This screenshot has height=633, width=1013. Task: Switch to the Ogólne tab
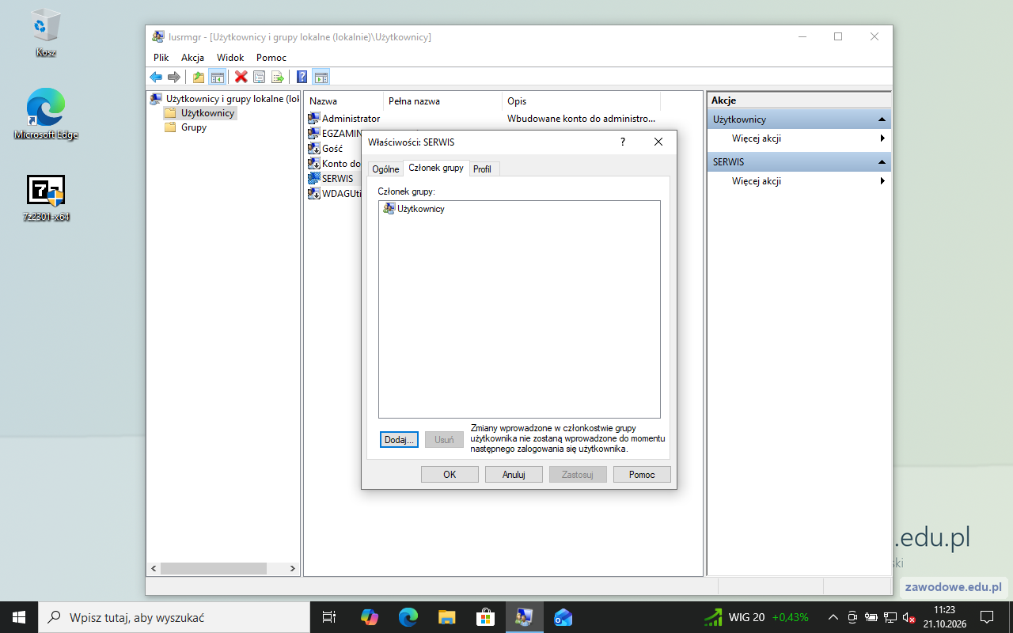pos(385,169)
